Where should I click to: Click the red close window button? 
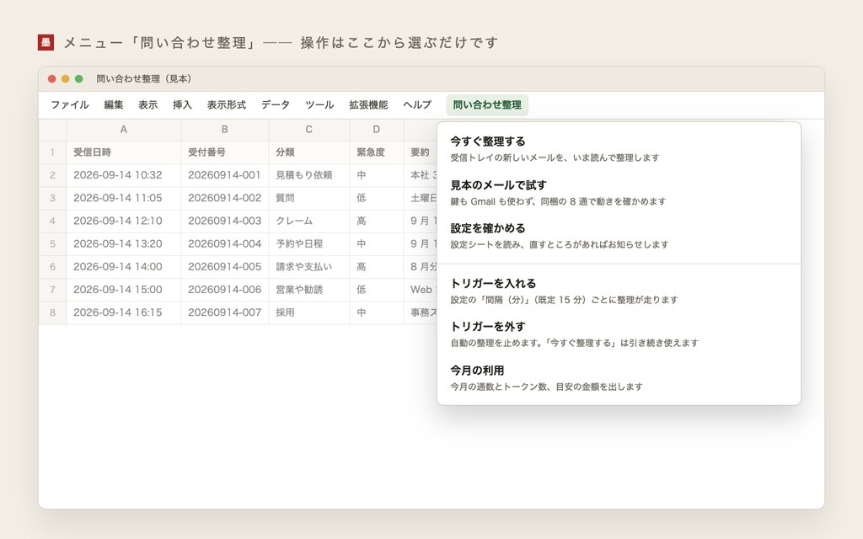[x=51, y=78]
